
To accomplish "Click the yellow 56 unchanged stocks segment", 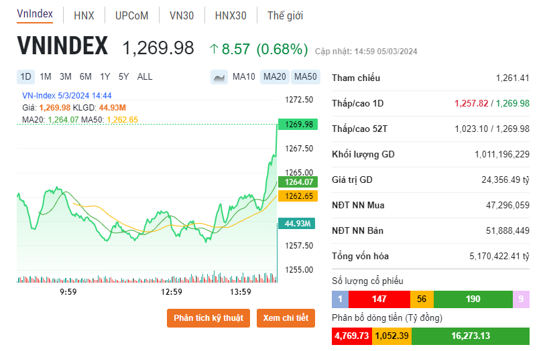I will (422, 299).
